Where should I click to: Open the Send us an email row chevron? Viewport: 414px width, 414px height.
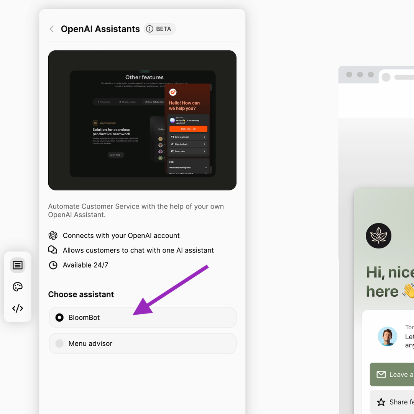coord(205,137)
